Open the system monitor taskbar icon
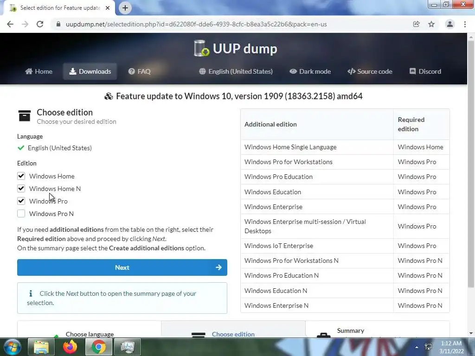This screenshot has width=475, height=356. 128,347
